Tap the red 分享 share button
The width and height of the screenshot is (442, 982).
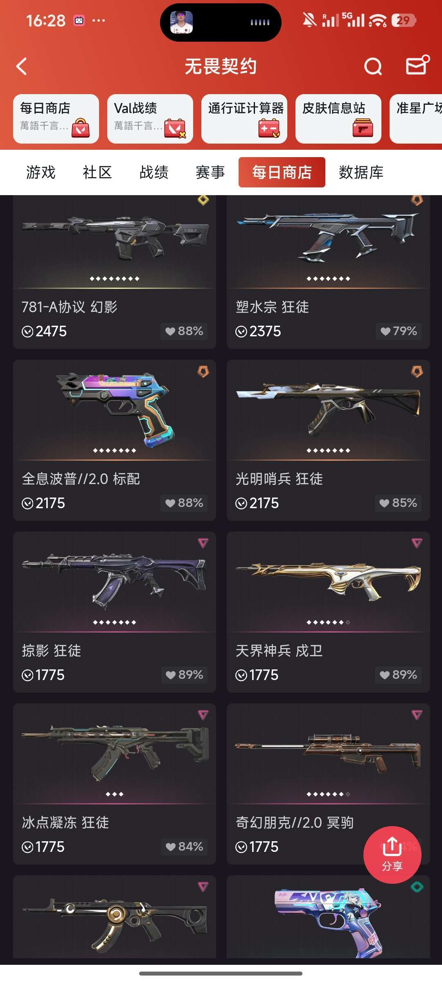coord(392,855)
